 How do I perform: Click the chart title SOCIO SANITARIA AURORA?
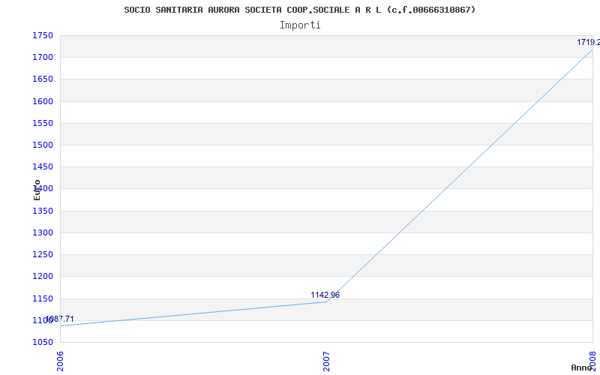click(x=299, y=10)
